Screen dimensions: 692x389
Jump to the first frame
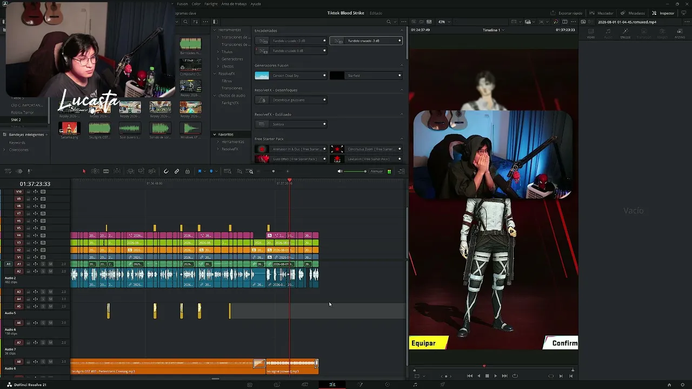469,376
